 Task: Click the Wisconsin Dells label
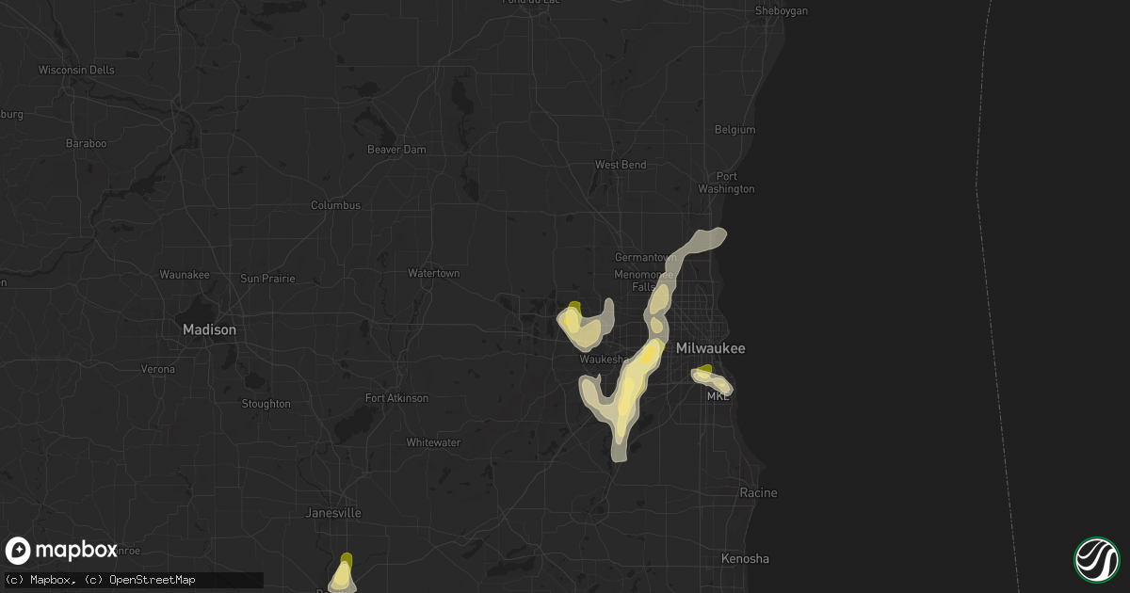click(76, 71)
